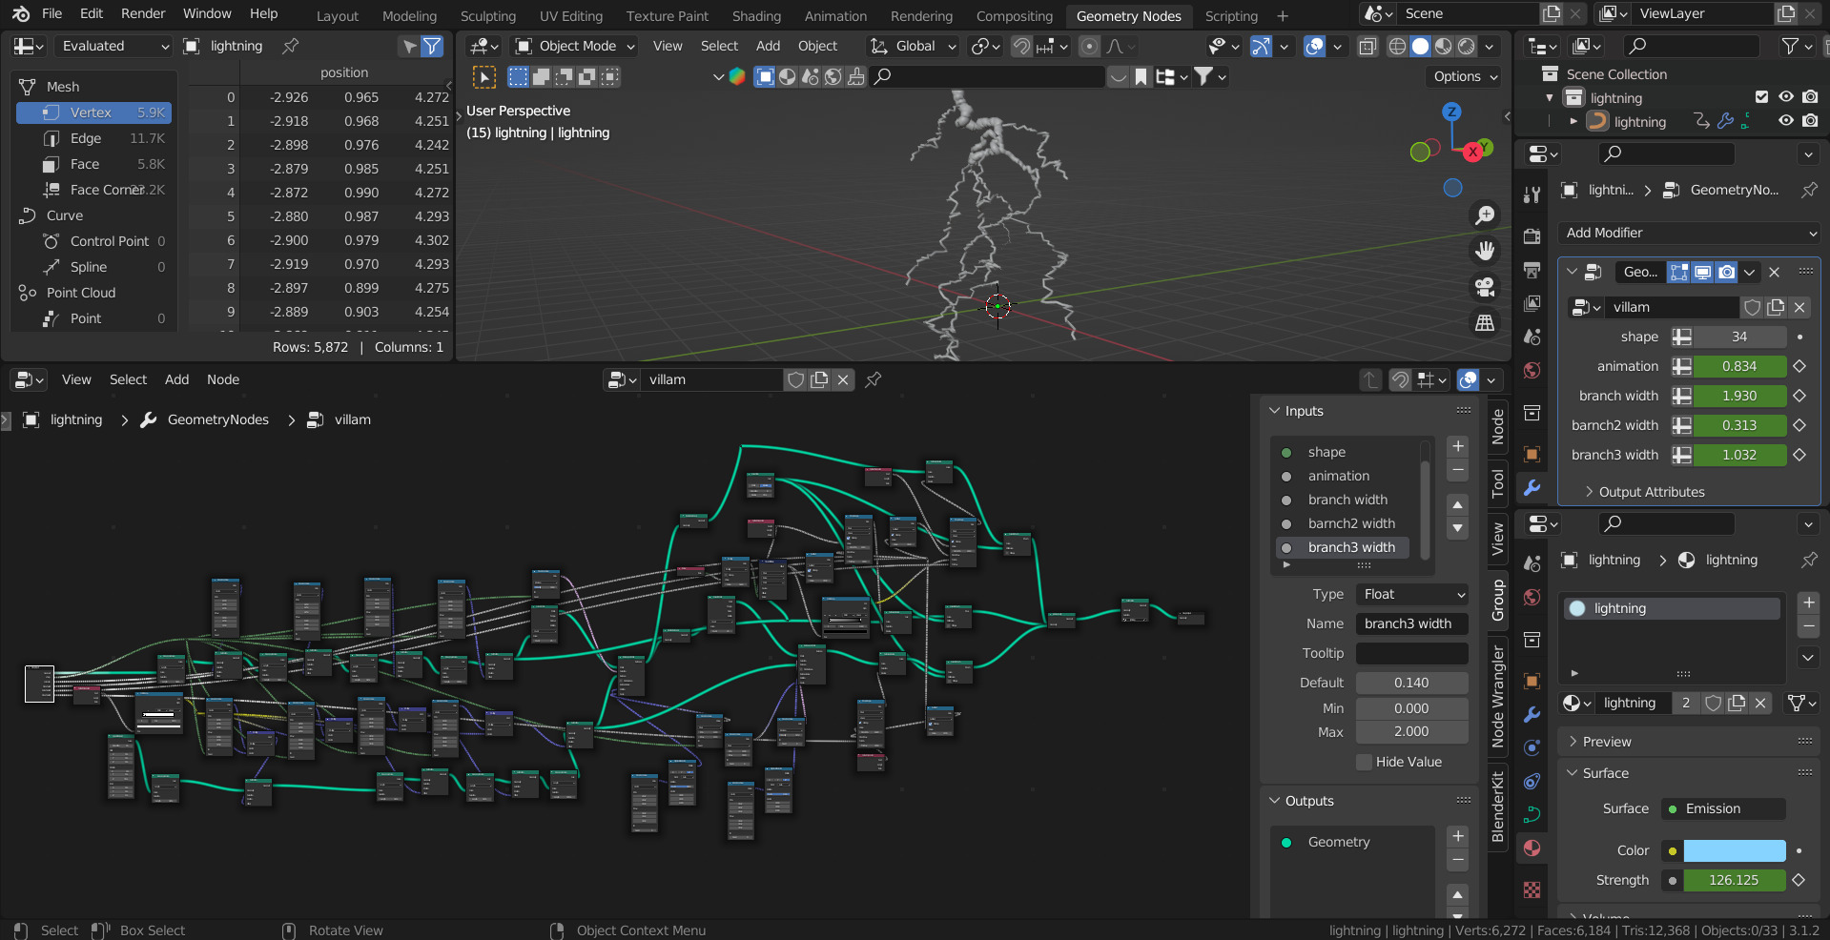
Task: Open the Texture properties tab
Action: [1532, 889]
